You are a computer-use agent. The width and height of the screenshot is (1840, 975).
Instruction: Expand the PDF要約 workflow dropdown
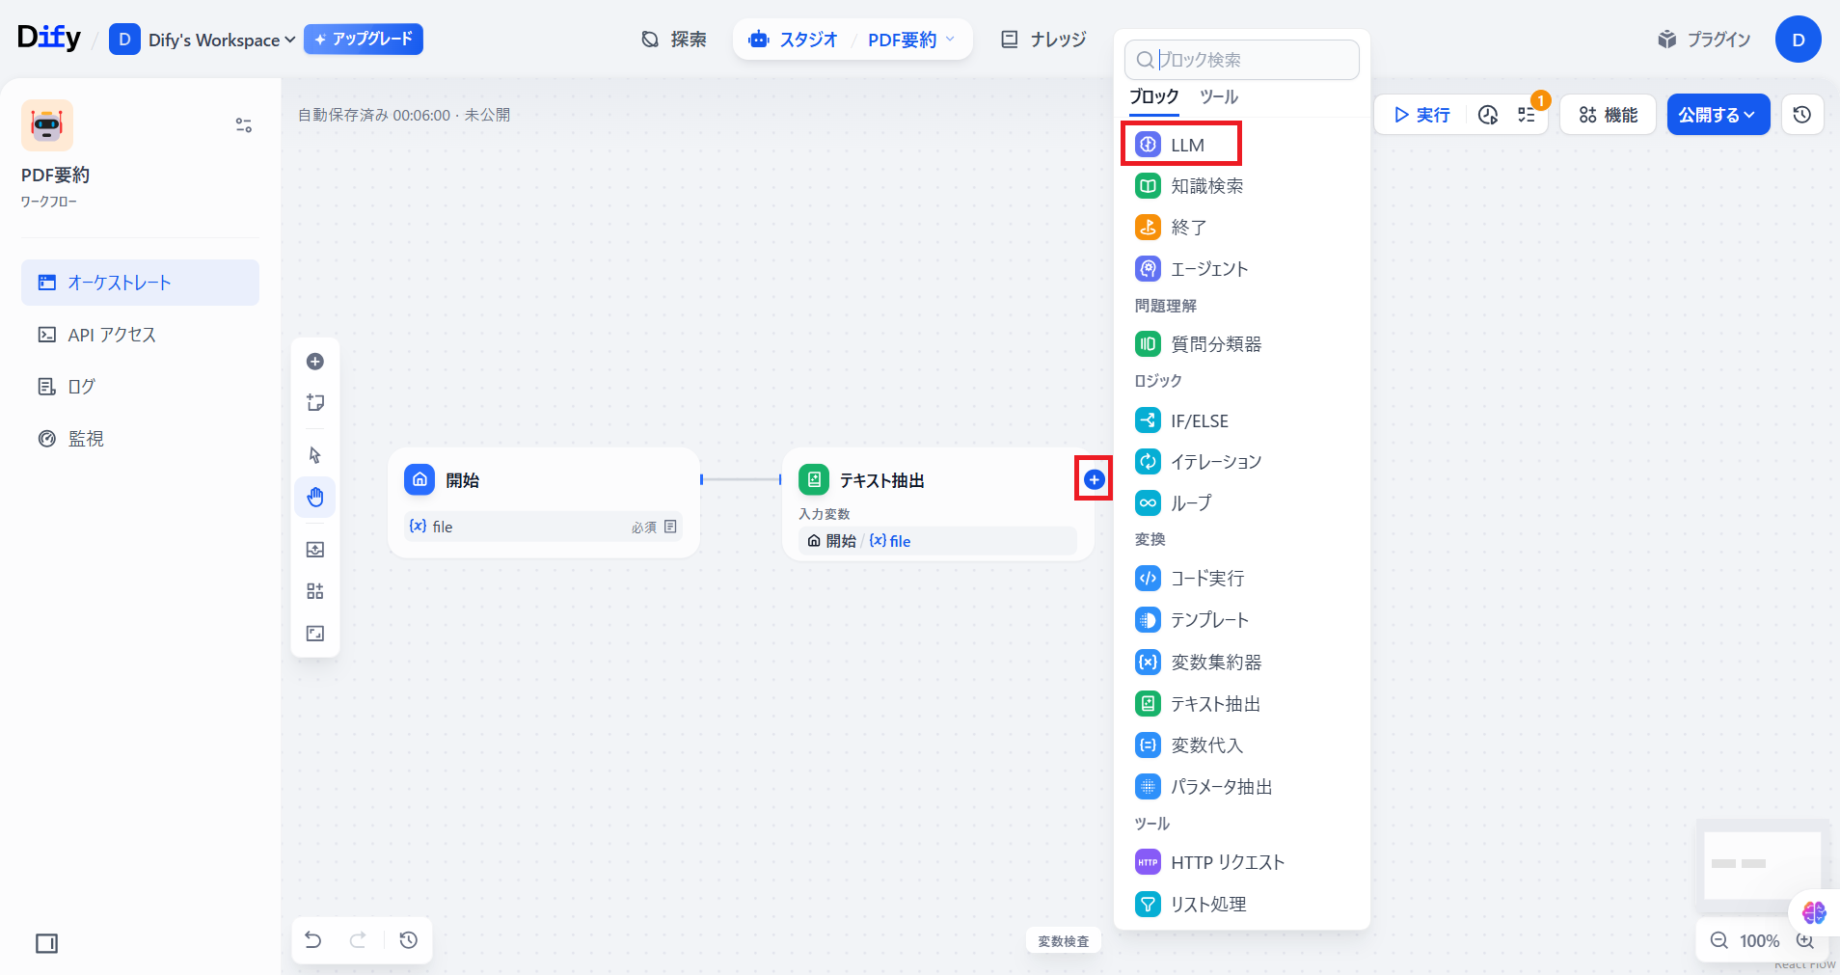tap(910, 40)
